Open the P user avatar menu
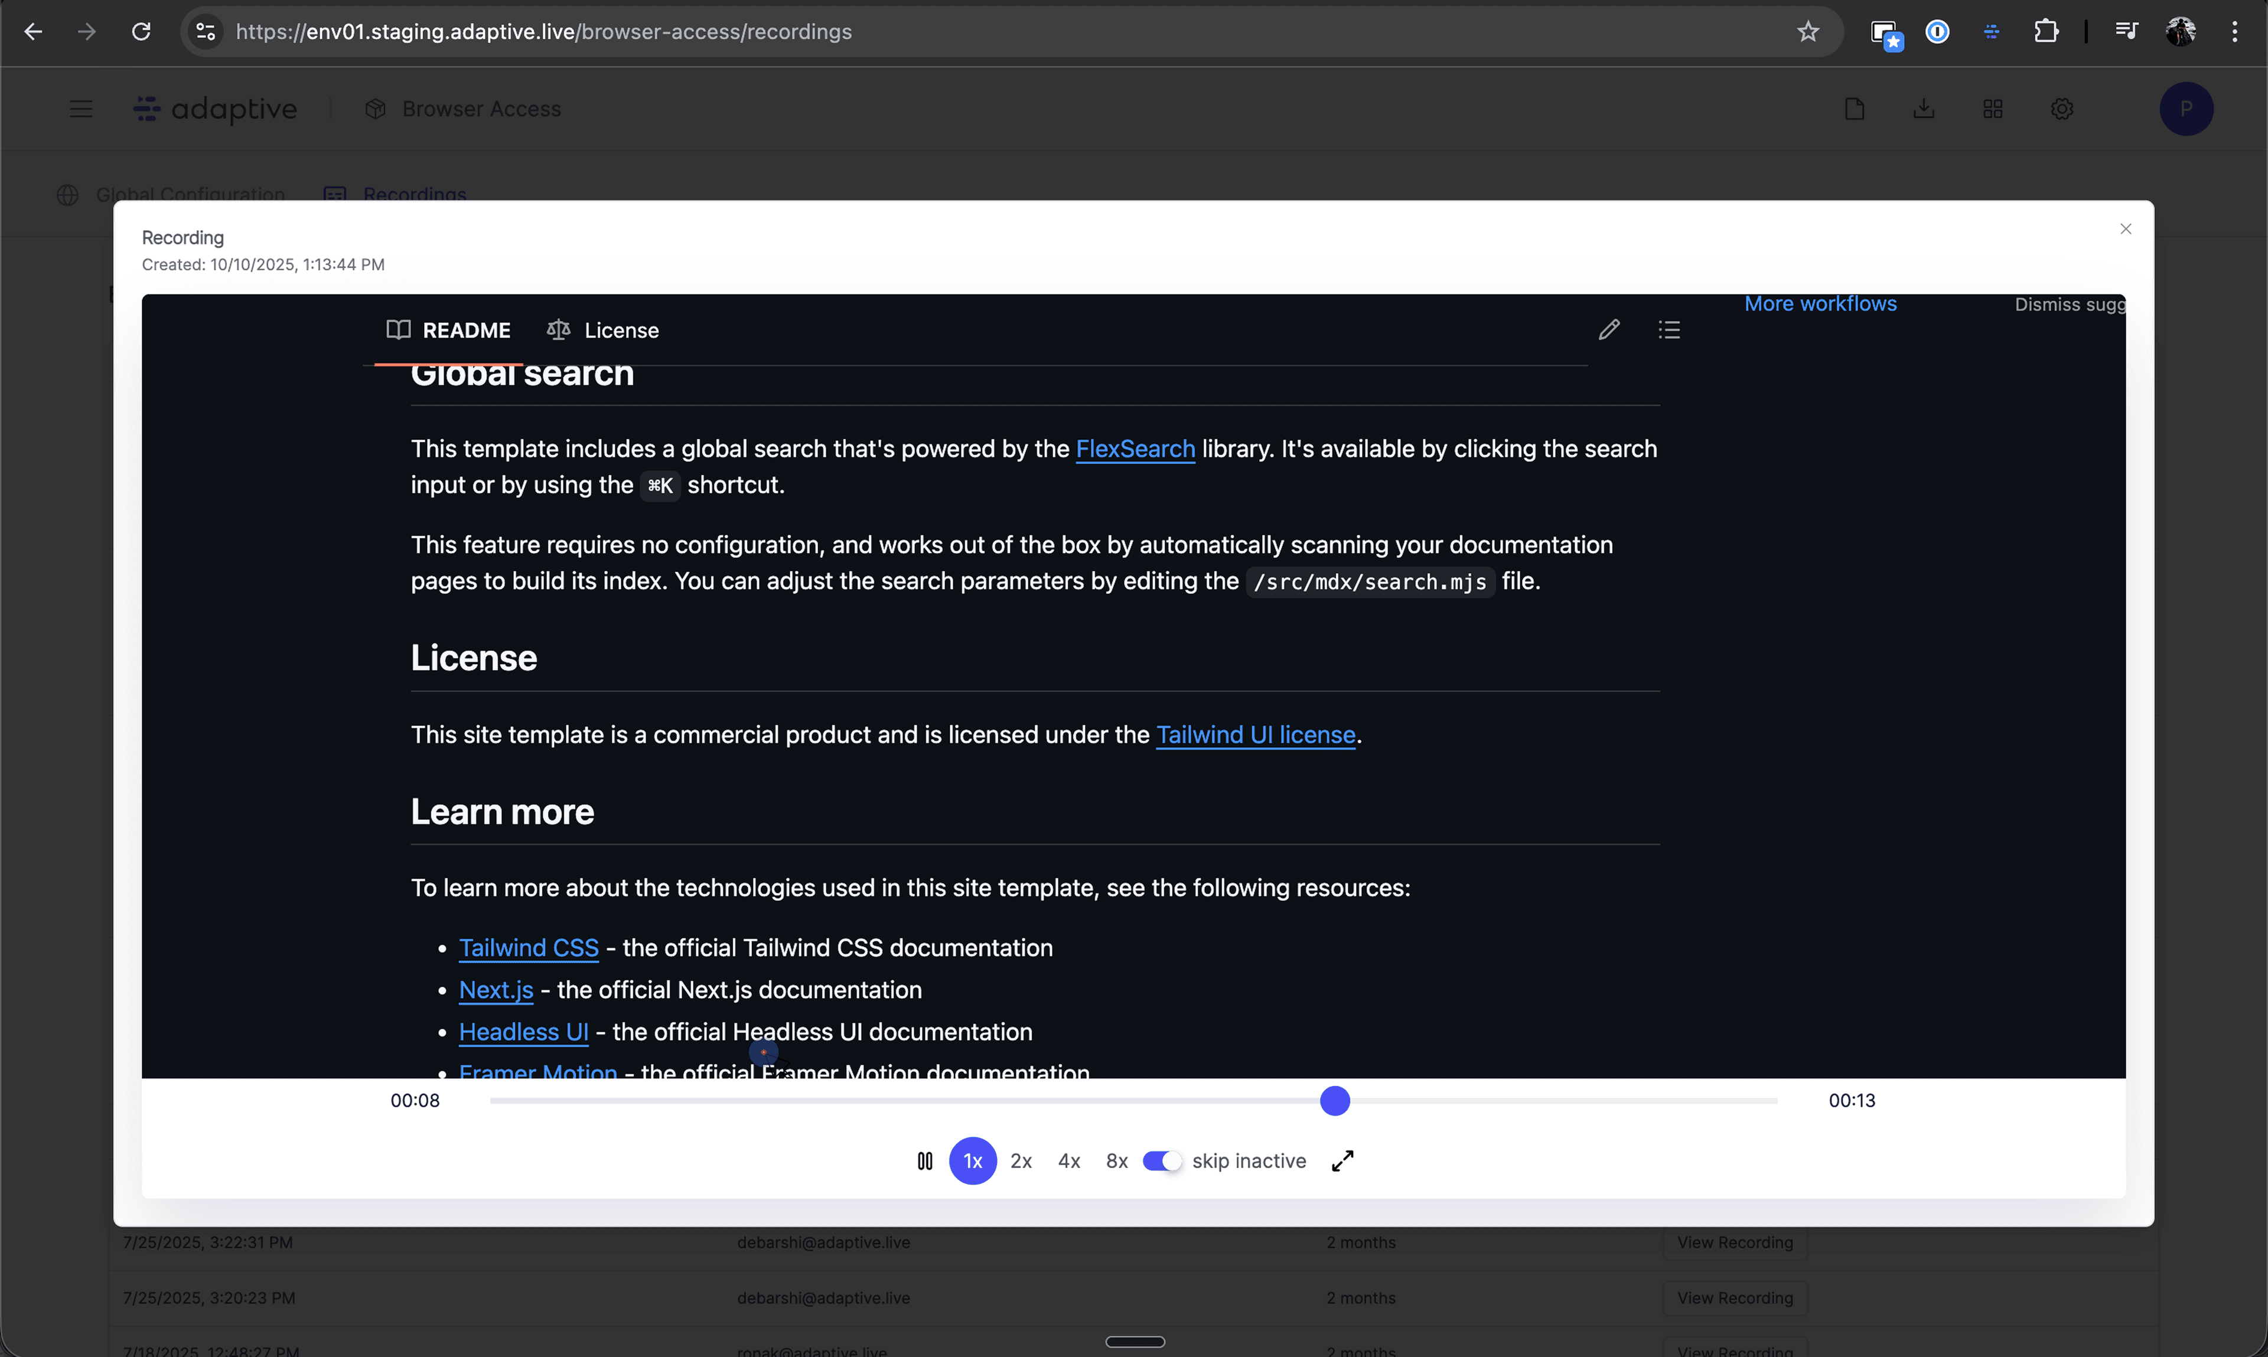The width and height of the screenshot is (2268, 1357). coord(2186,109)
